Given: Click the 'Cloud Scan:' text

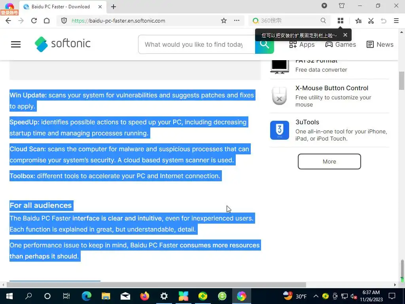Looking at the screenshot, I should pos(28,149).
